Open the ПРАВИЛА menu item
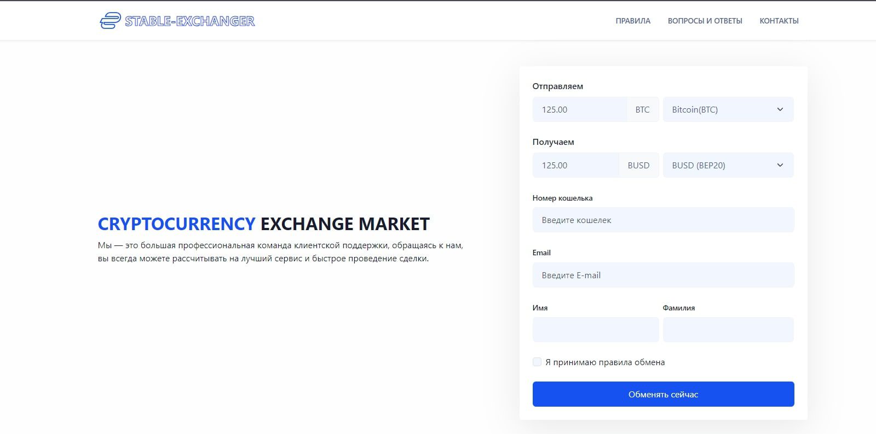Viewport: 876px width, 434px height. 633,21
